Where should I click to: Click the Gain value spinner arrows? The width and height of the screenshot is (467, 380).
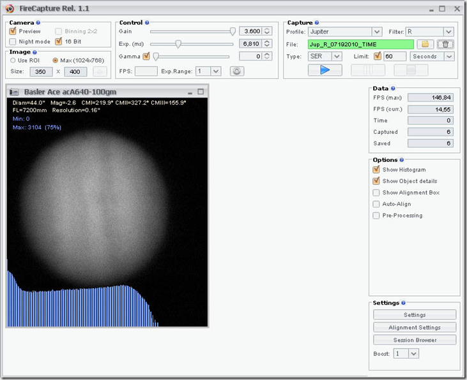pyautogui.click(x=267, y=31)
